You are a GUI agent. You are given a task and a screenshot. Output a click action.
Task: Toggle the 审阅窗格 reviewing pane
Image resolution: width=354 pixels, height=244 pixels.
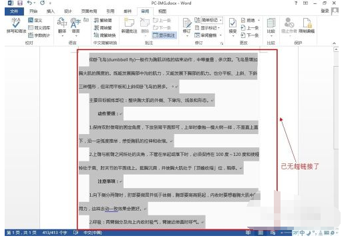tap(206, 35)
